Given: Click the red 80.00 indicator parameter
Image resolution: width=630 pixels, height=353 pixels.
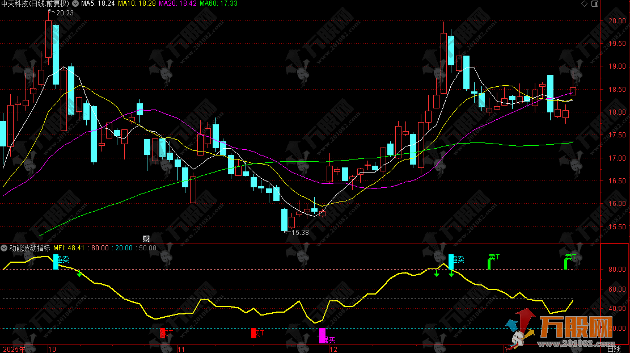Looking at the screenshot, I should pyautogui.click(x=100, y=248).
